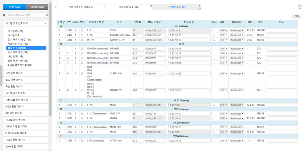This screenshot has height=151, width=303.
Task: Refresh the 장치 IP 주소(103) tab
Action: (x=200, y=9)
